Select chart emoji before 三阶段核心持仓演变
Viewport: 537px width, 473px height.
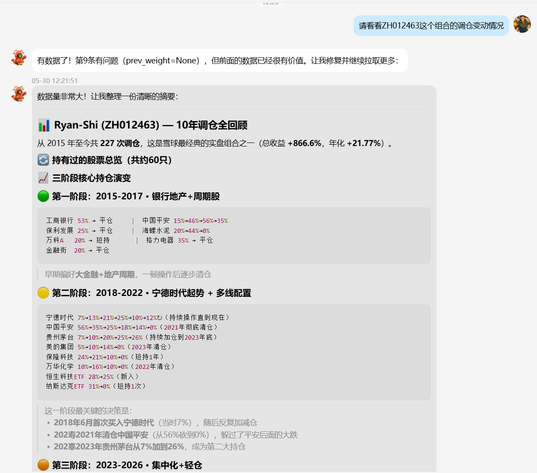(x=43, y=178)
